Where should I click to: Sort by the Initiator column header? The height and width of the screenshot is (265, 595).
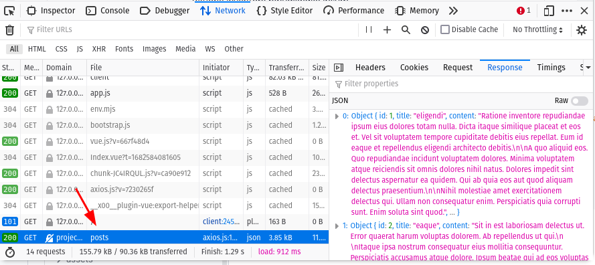point(222,68)
